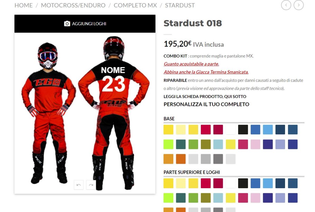Viewport: 315px width, 212px height.
Task: Follow the 'Guanto acquistabile a parte' link
Action: (191, 64)
